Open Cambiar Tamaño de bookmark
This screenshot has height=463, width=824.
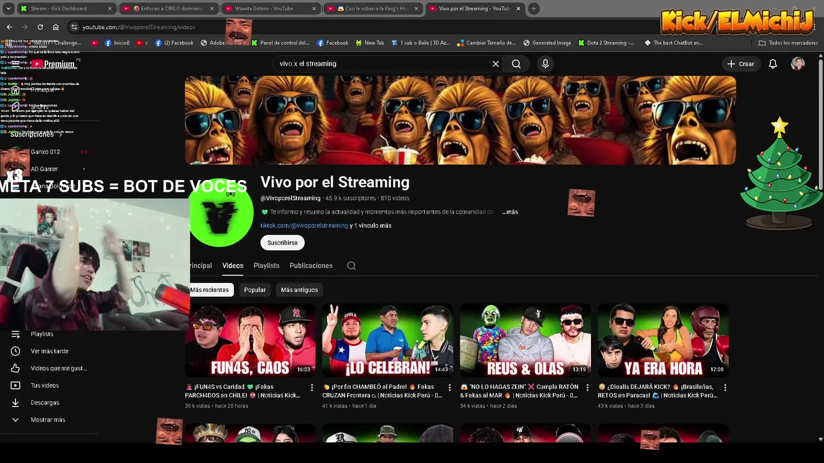[486, 42]
